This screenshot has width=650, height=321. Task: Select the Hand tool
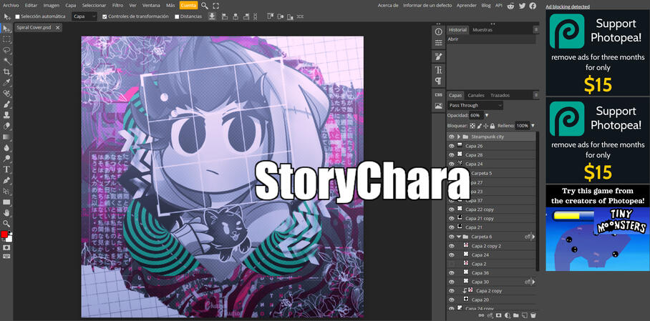(6, 212)
